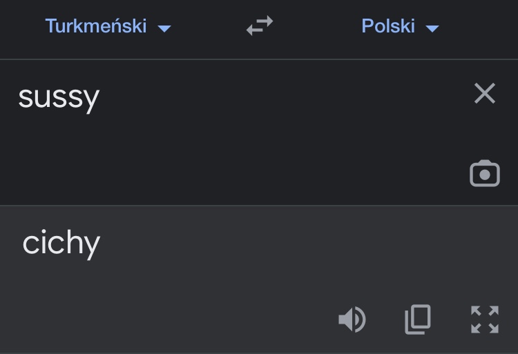The height and width of the screenshot is (354, 518).
Task: Click the word 'sussy' in input
Action: tap(59, 97)
